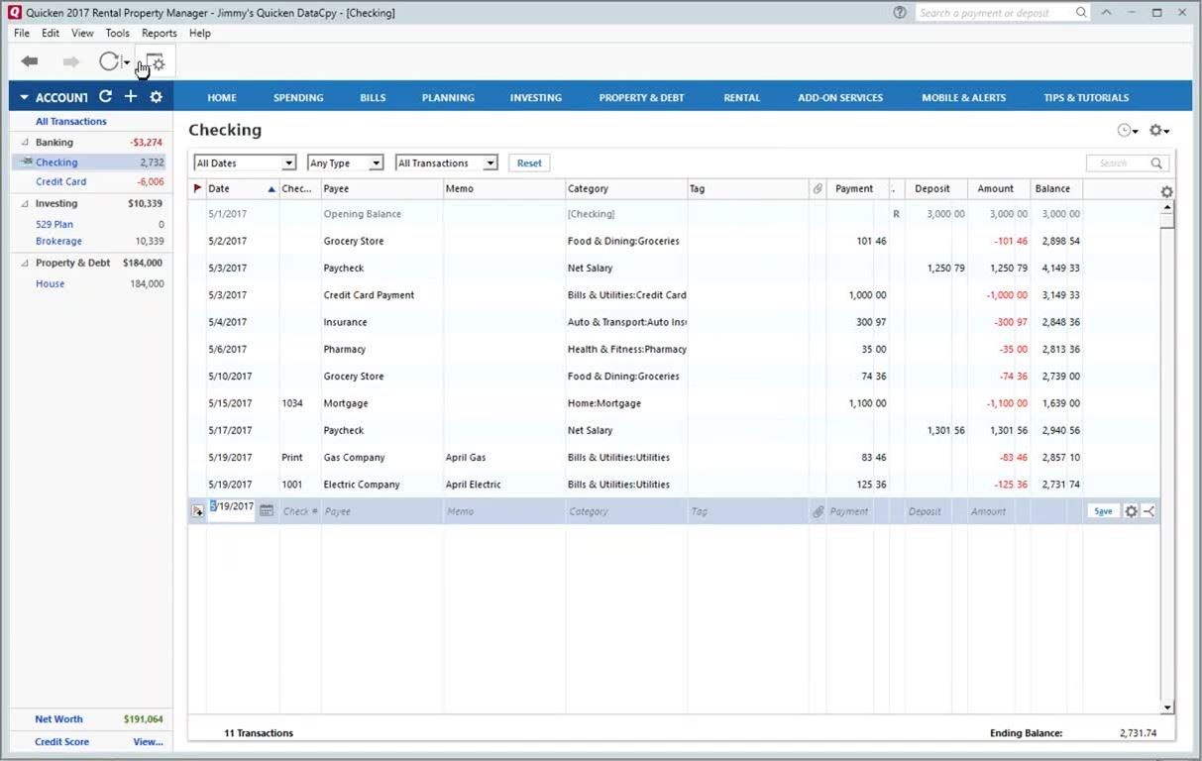This screenshot has height=761, width=1202.
Task: Collapse the Property & Debt group
Action: pos(25,264)
